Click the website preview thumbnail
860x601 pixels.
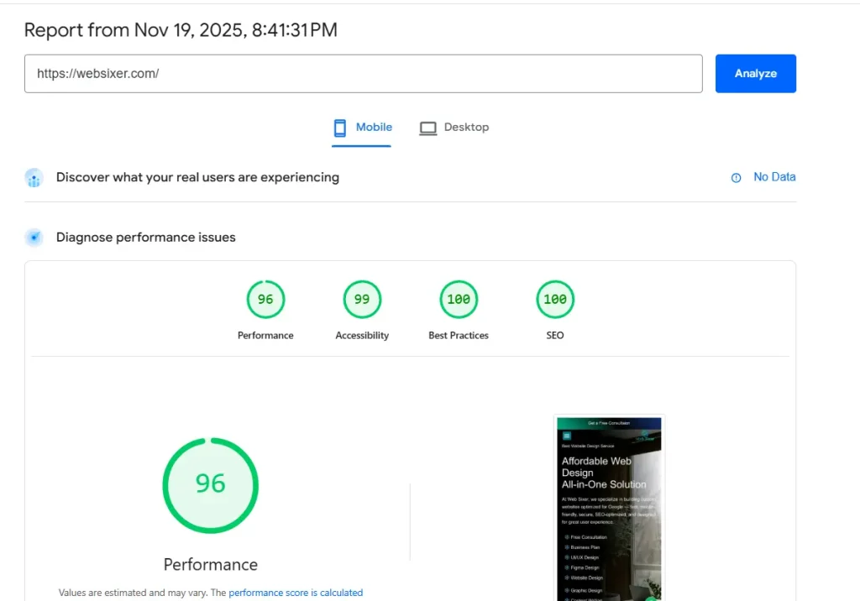[x=608, y=507]
